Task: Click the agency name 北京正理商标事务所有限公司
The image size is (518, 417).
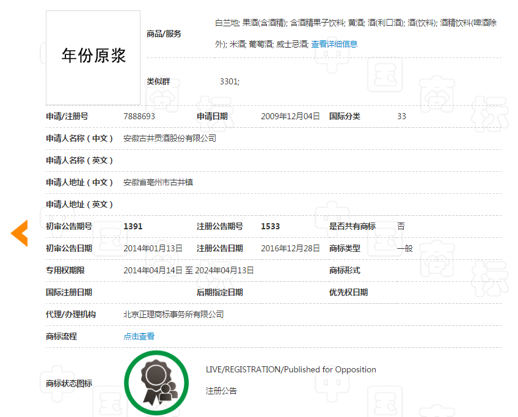Action: pos(173,314)
